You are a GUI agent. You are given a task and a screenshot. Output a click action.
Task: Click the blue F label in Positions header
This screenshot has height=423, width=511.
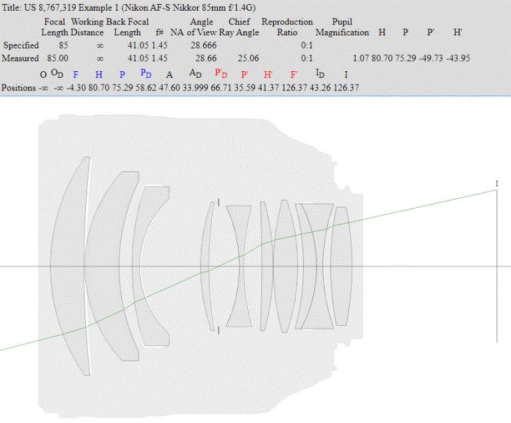click(75, 75)
